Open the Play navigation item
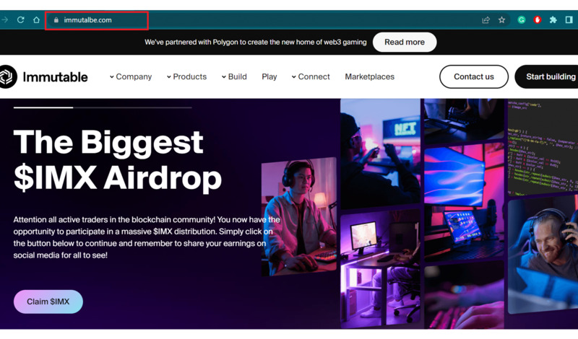The height and width of the screenshot is (339, 578). coord(269,76)
